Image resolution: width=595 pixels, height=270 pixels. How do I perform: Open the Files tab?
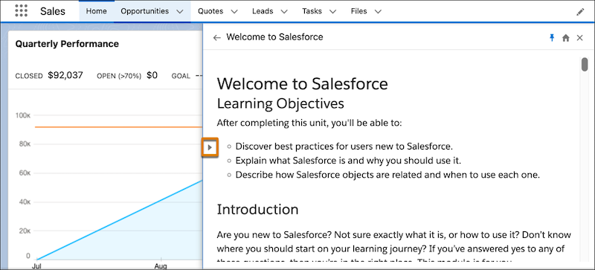(359, 11)
